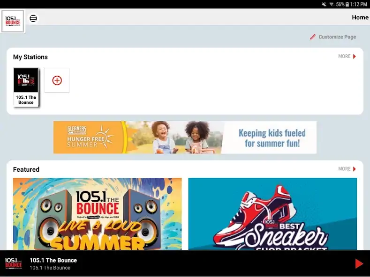The width and height of the screenshot is (370, 277).
Task: Click the Featured heading
Action: [26, 169]
